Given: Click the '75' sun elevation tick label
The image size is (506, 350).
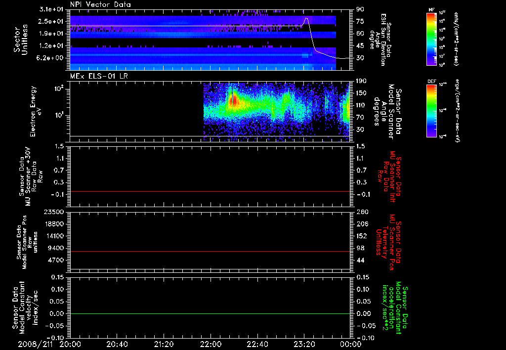Looking at the screenshot, I should (x=360, y=21).
